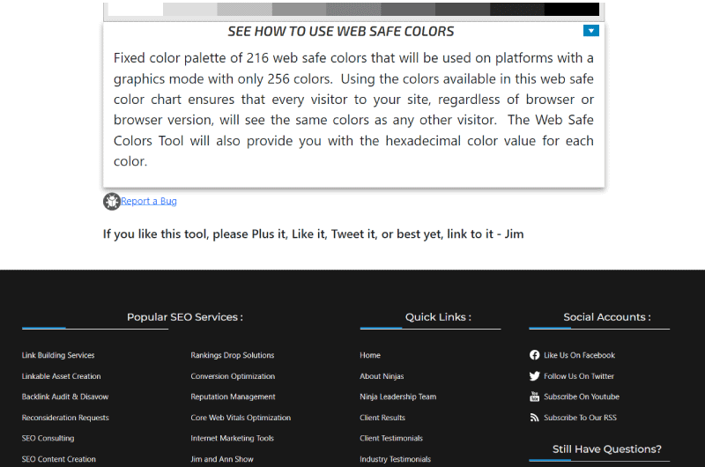Click the Facebook icon in Social Accounts
The width and height of the screenshot is (705, 467).
click(534, 355)
